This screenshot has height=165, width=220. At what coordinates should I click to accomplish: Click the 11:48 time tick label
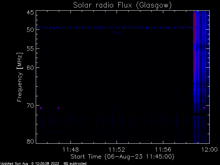(x=70, y=150)
